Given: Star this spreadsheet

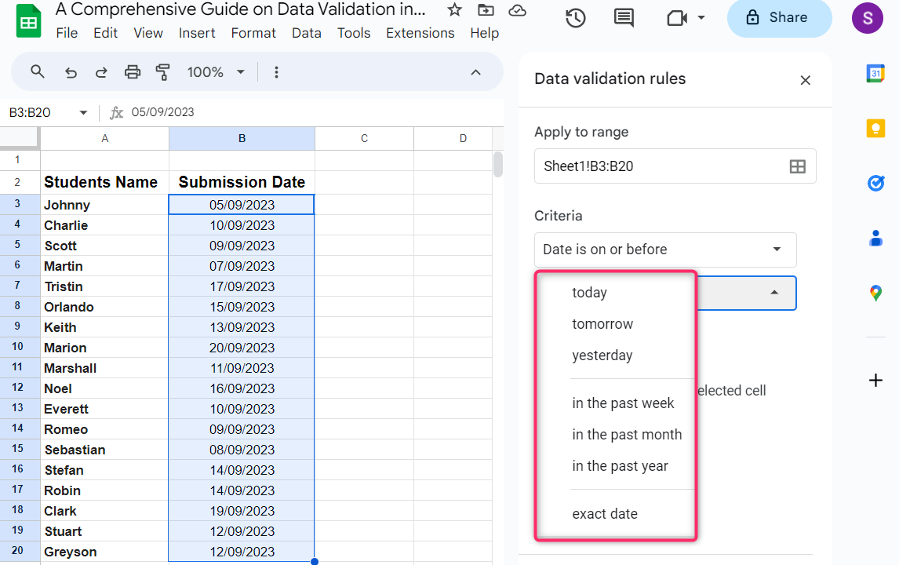Looking at the screenshot, I should 454,10.
